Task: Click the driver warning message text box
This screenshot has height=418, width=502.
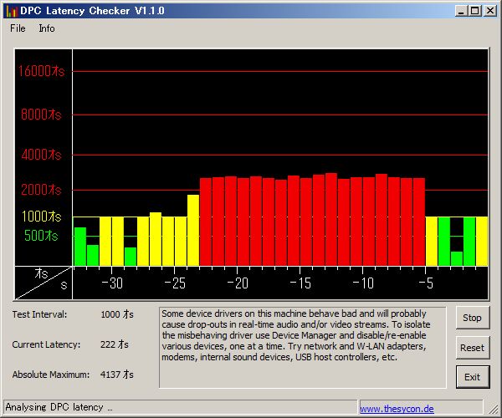Action: click(x=303, y=348)
